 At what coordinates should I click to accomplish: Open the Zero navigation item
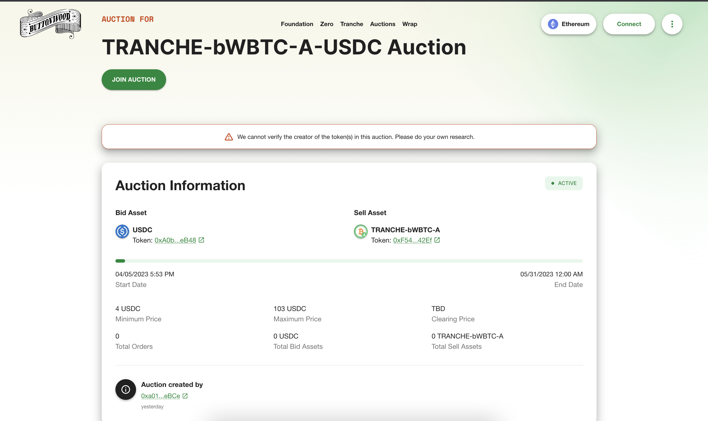tap(327, 24)
